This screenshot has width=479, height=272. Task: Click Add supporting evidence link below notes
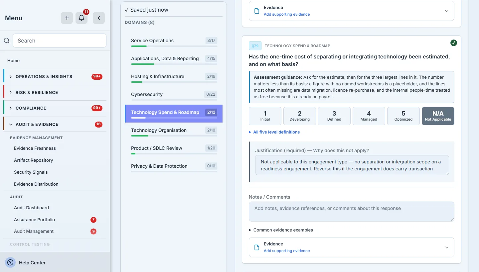[287, 251]
